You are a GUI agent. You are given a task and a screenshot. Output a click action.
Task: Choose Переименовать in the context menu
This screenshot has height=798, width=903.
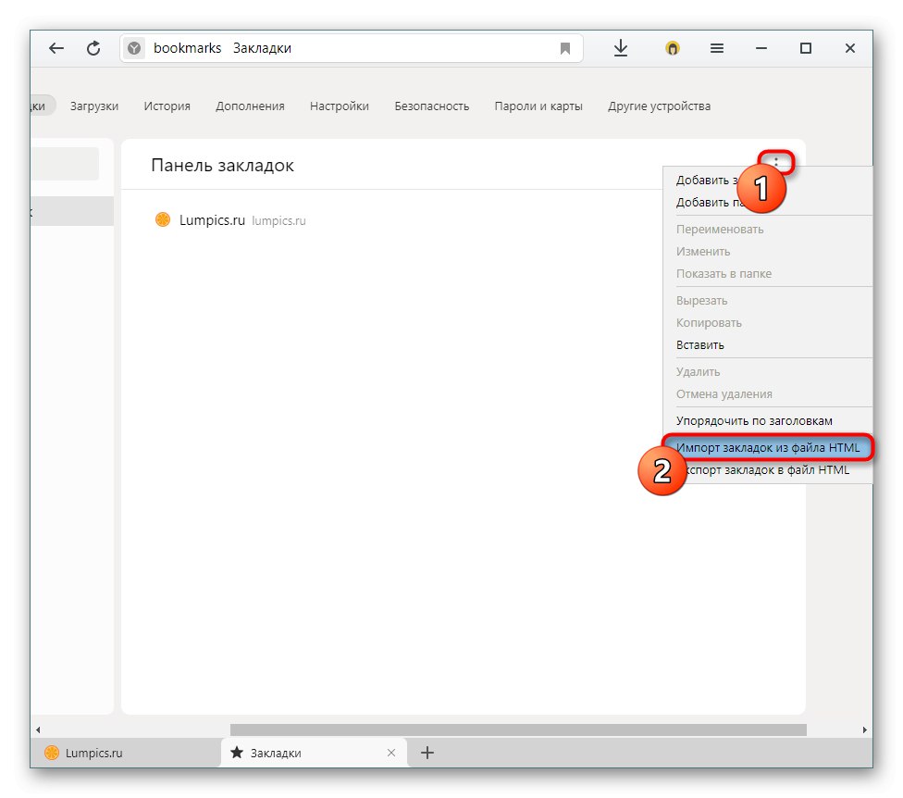[720, 230]
